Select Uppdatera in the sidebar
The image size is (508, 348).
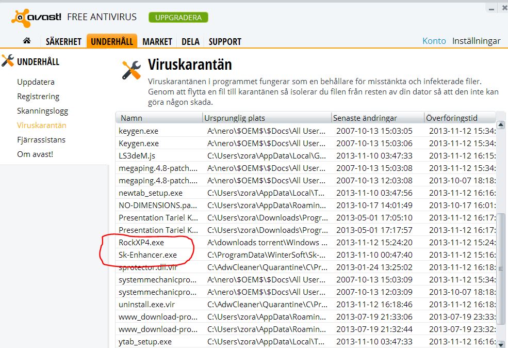coord(36,82)
